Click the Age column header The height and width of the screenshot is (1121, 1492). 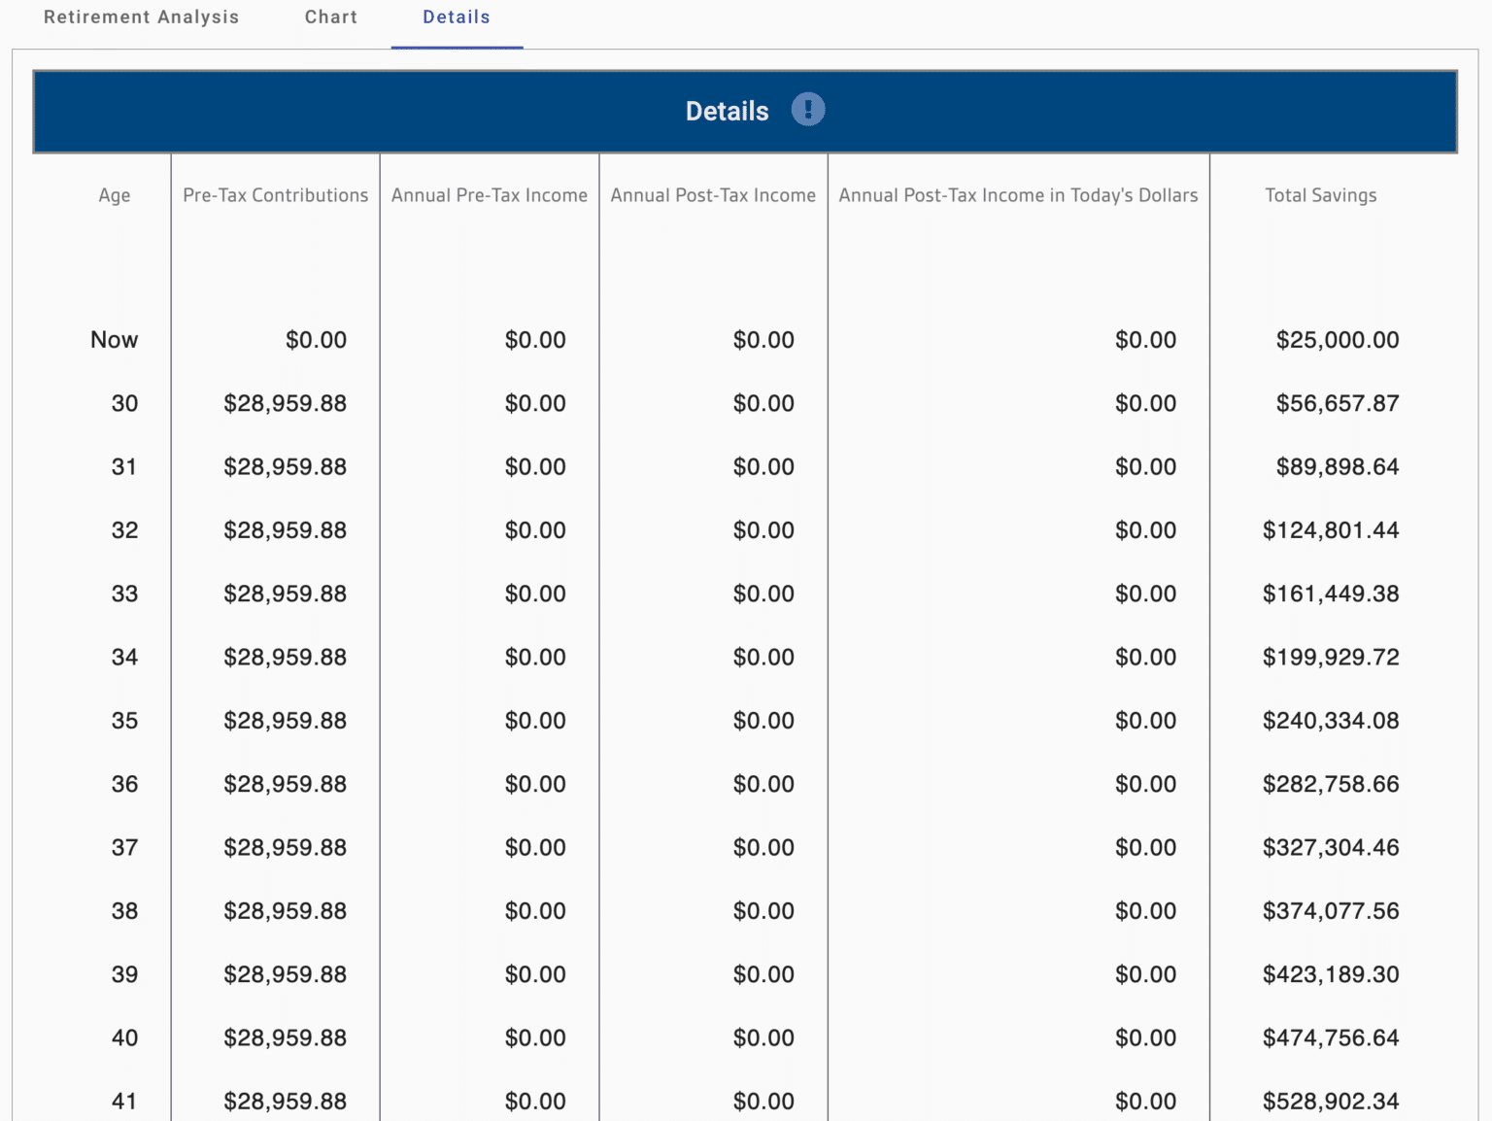point(115,195)
